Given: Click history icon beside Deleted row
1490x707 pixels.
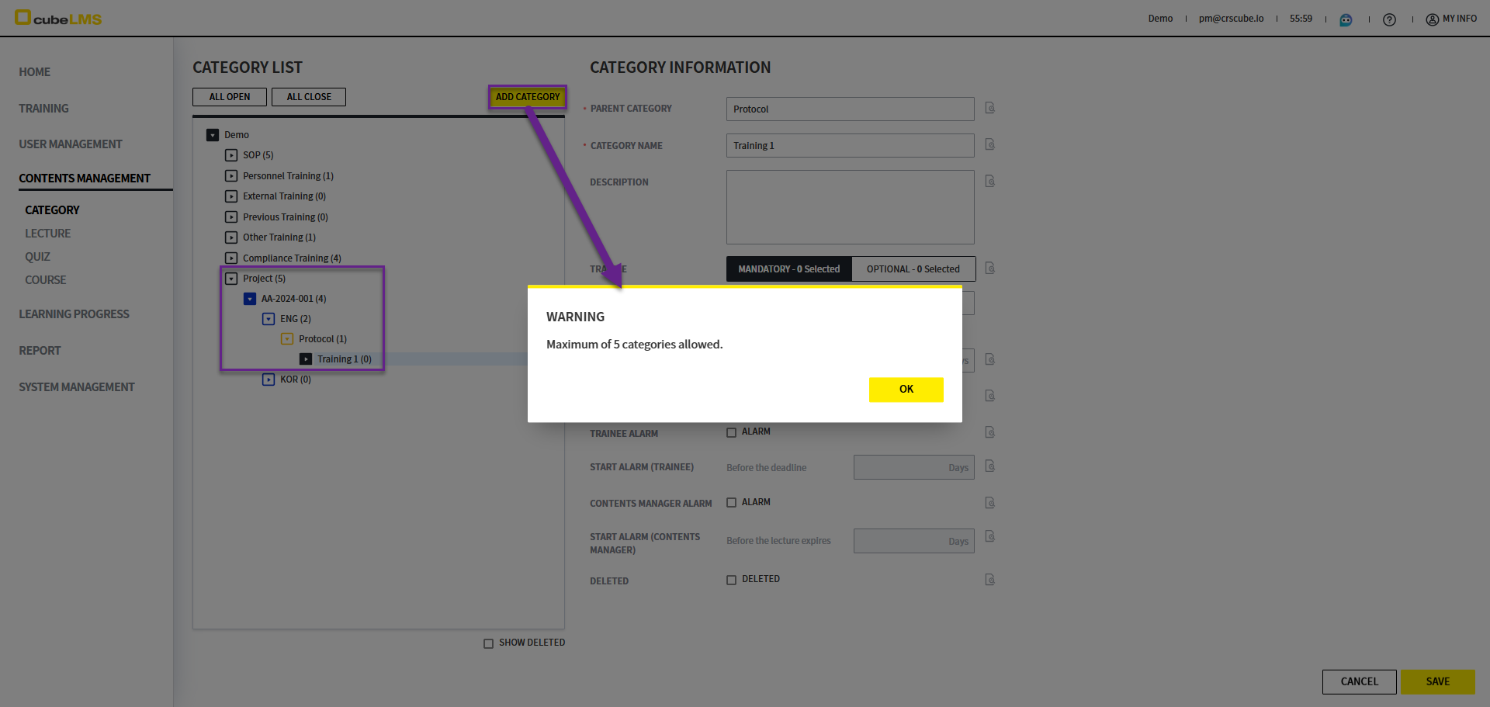Looking at the screenshot, I should (x=989, y=580).
